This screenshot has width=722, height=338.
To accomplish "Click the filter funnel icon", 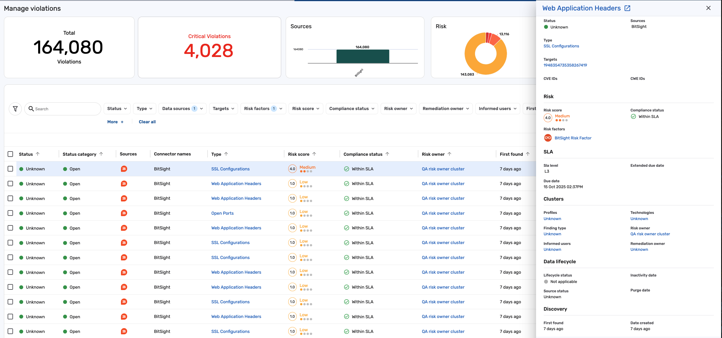I will (x=15, y=109).
